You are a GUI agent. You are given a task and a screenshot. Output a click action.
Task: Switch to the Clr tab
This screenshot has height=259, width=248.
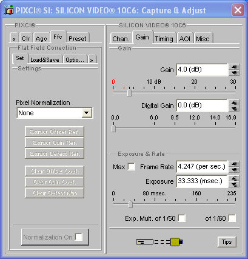26,38
